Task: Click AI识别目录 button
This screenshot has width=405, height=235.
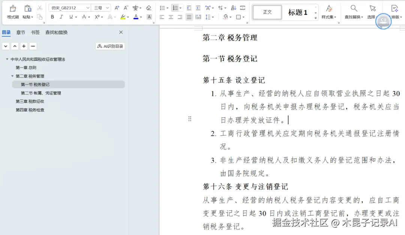Action: click(x=110, y=46)
